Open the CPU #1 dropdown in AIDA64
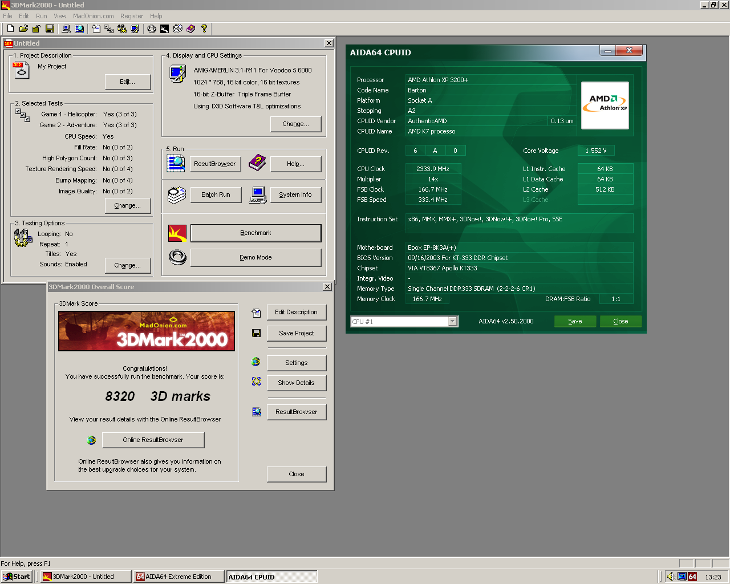The height and width of the screenshot is (584, 730). pyautogui.click(x=453, y=322)
